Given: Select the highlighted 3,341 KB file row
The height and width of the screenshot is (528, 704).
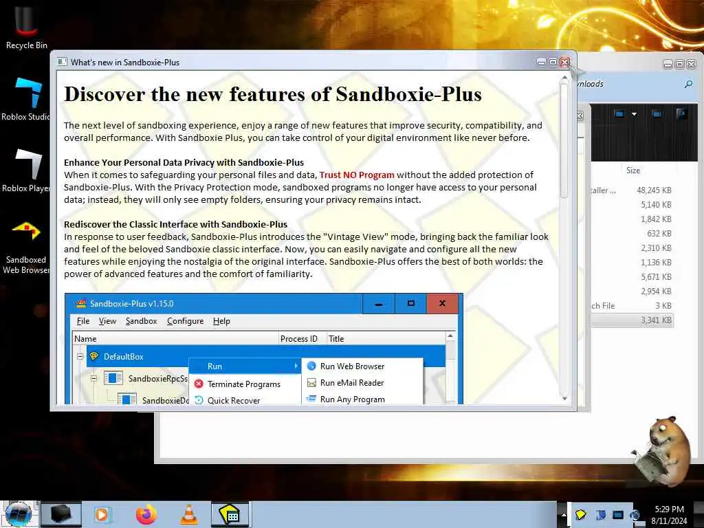Looking at the screenshot, I should 631,320.
